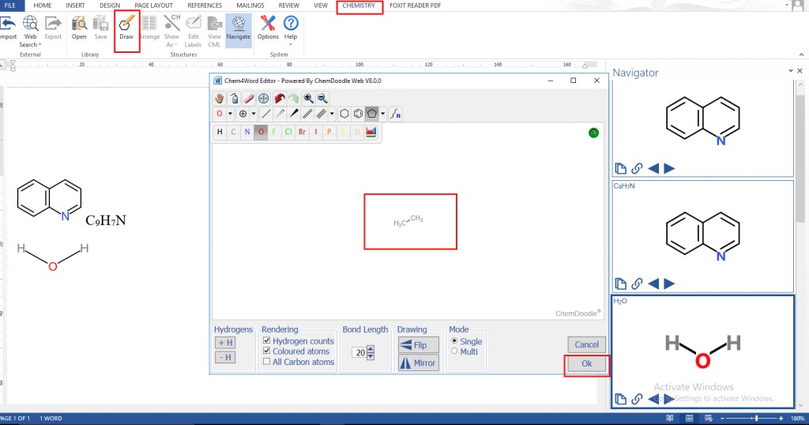This screenshot has height=425, width=809.
Task: Click the clear spray bottle tool
Action: [234, 98]
